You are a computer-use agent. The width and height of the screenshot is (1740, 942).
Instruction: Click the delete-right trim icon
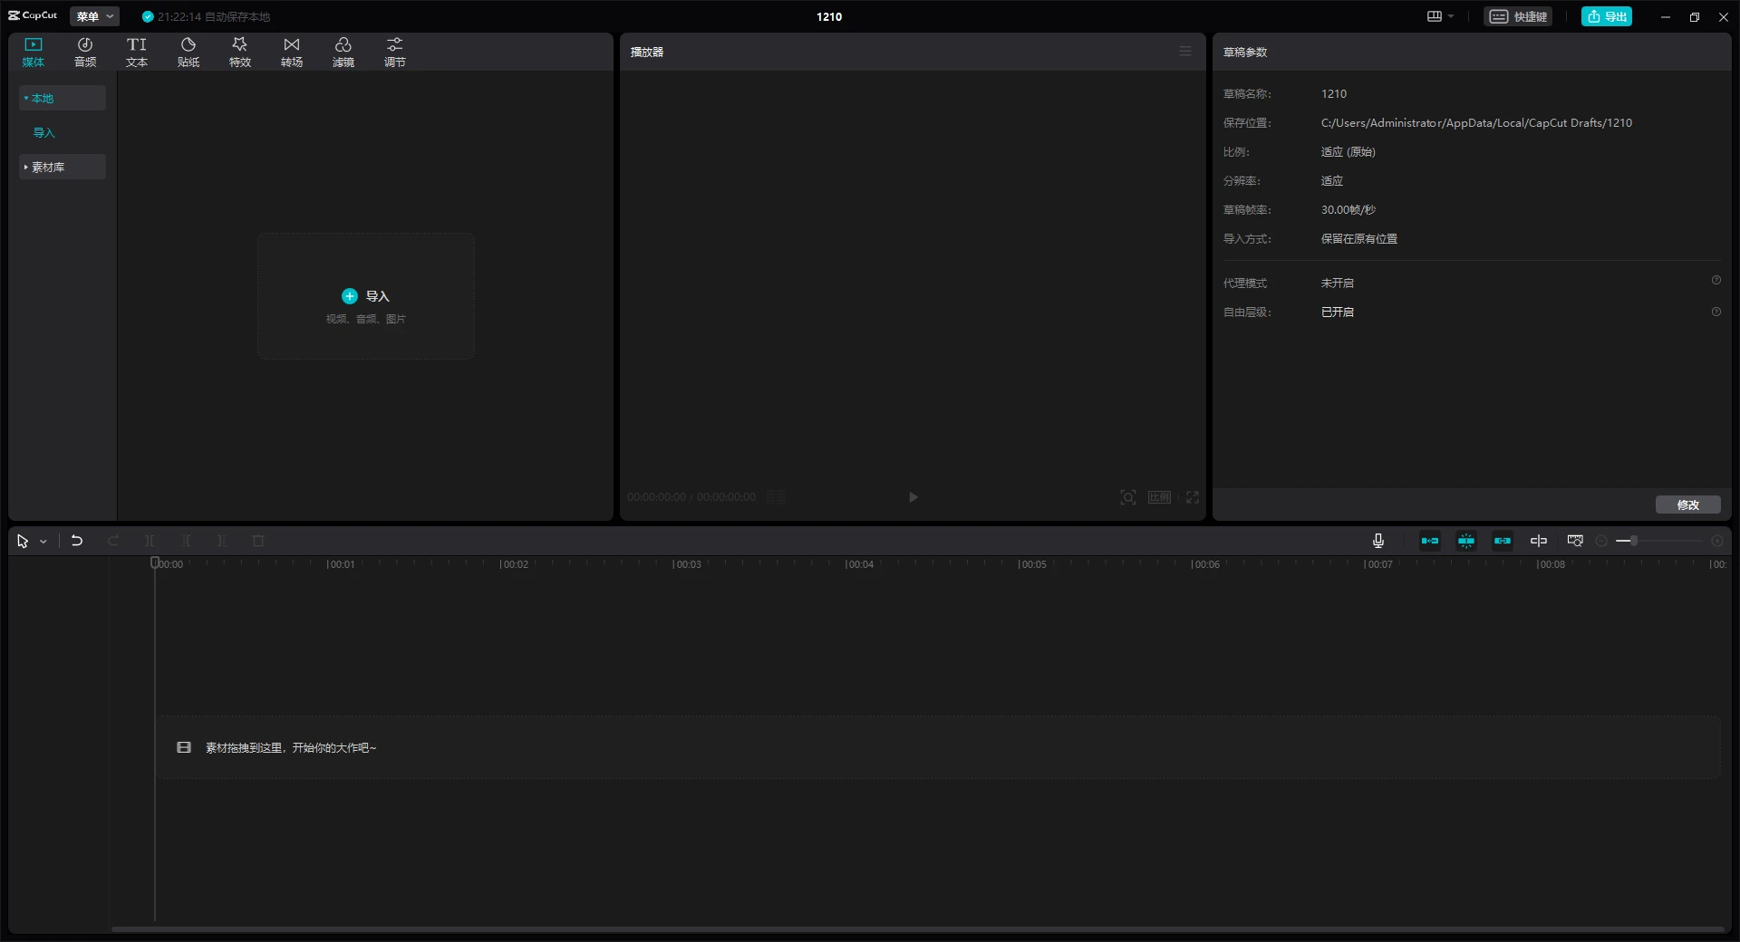(222, 541)
